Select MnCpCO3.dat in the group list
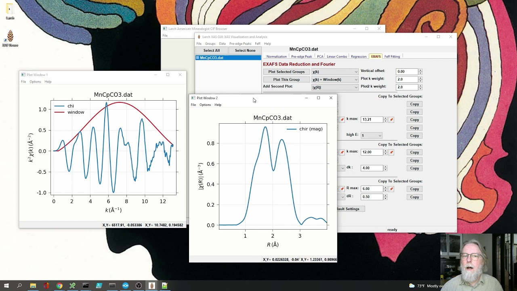This screenshot has width=517, height=291. 229,58
